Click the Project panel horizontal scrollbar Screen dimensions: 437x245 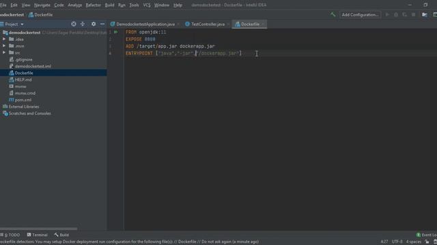click(x=39, y=229)
